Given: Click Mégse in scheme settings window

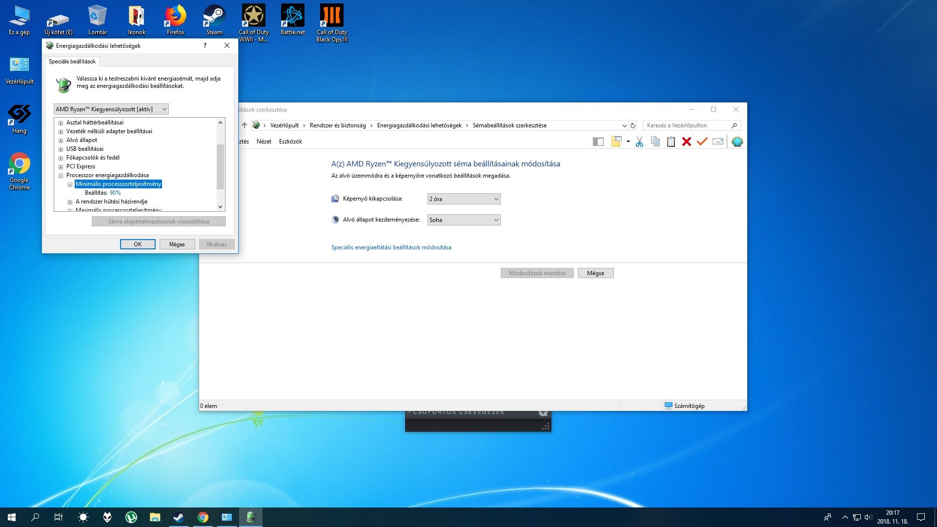Looking at the screenshot, I should 595,273.
